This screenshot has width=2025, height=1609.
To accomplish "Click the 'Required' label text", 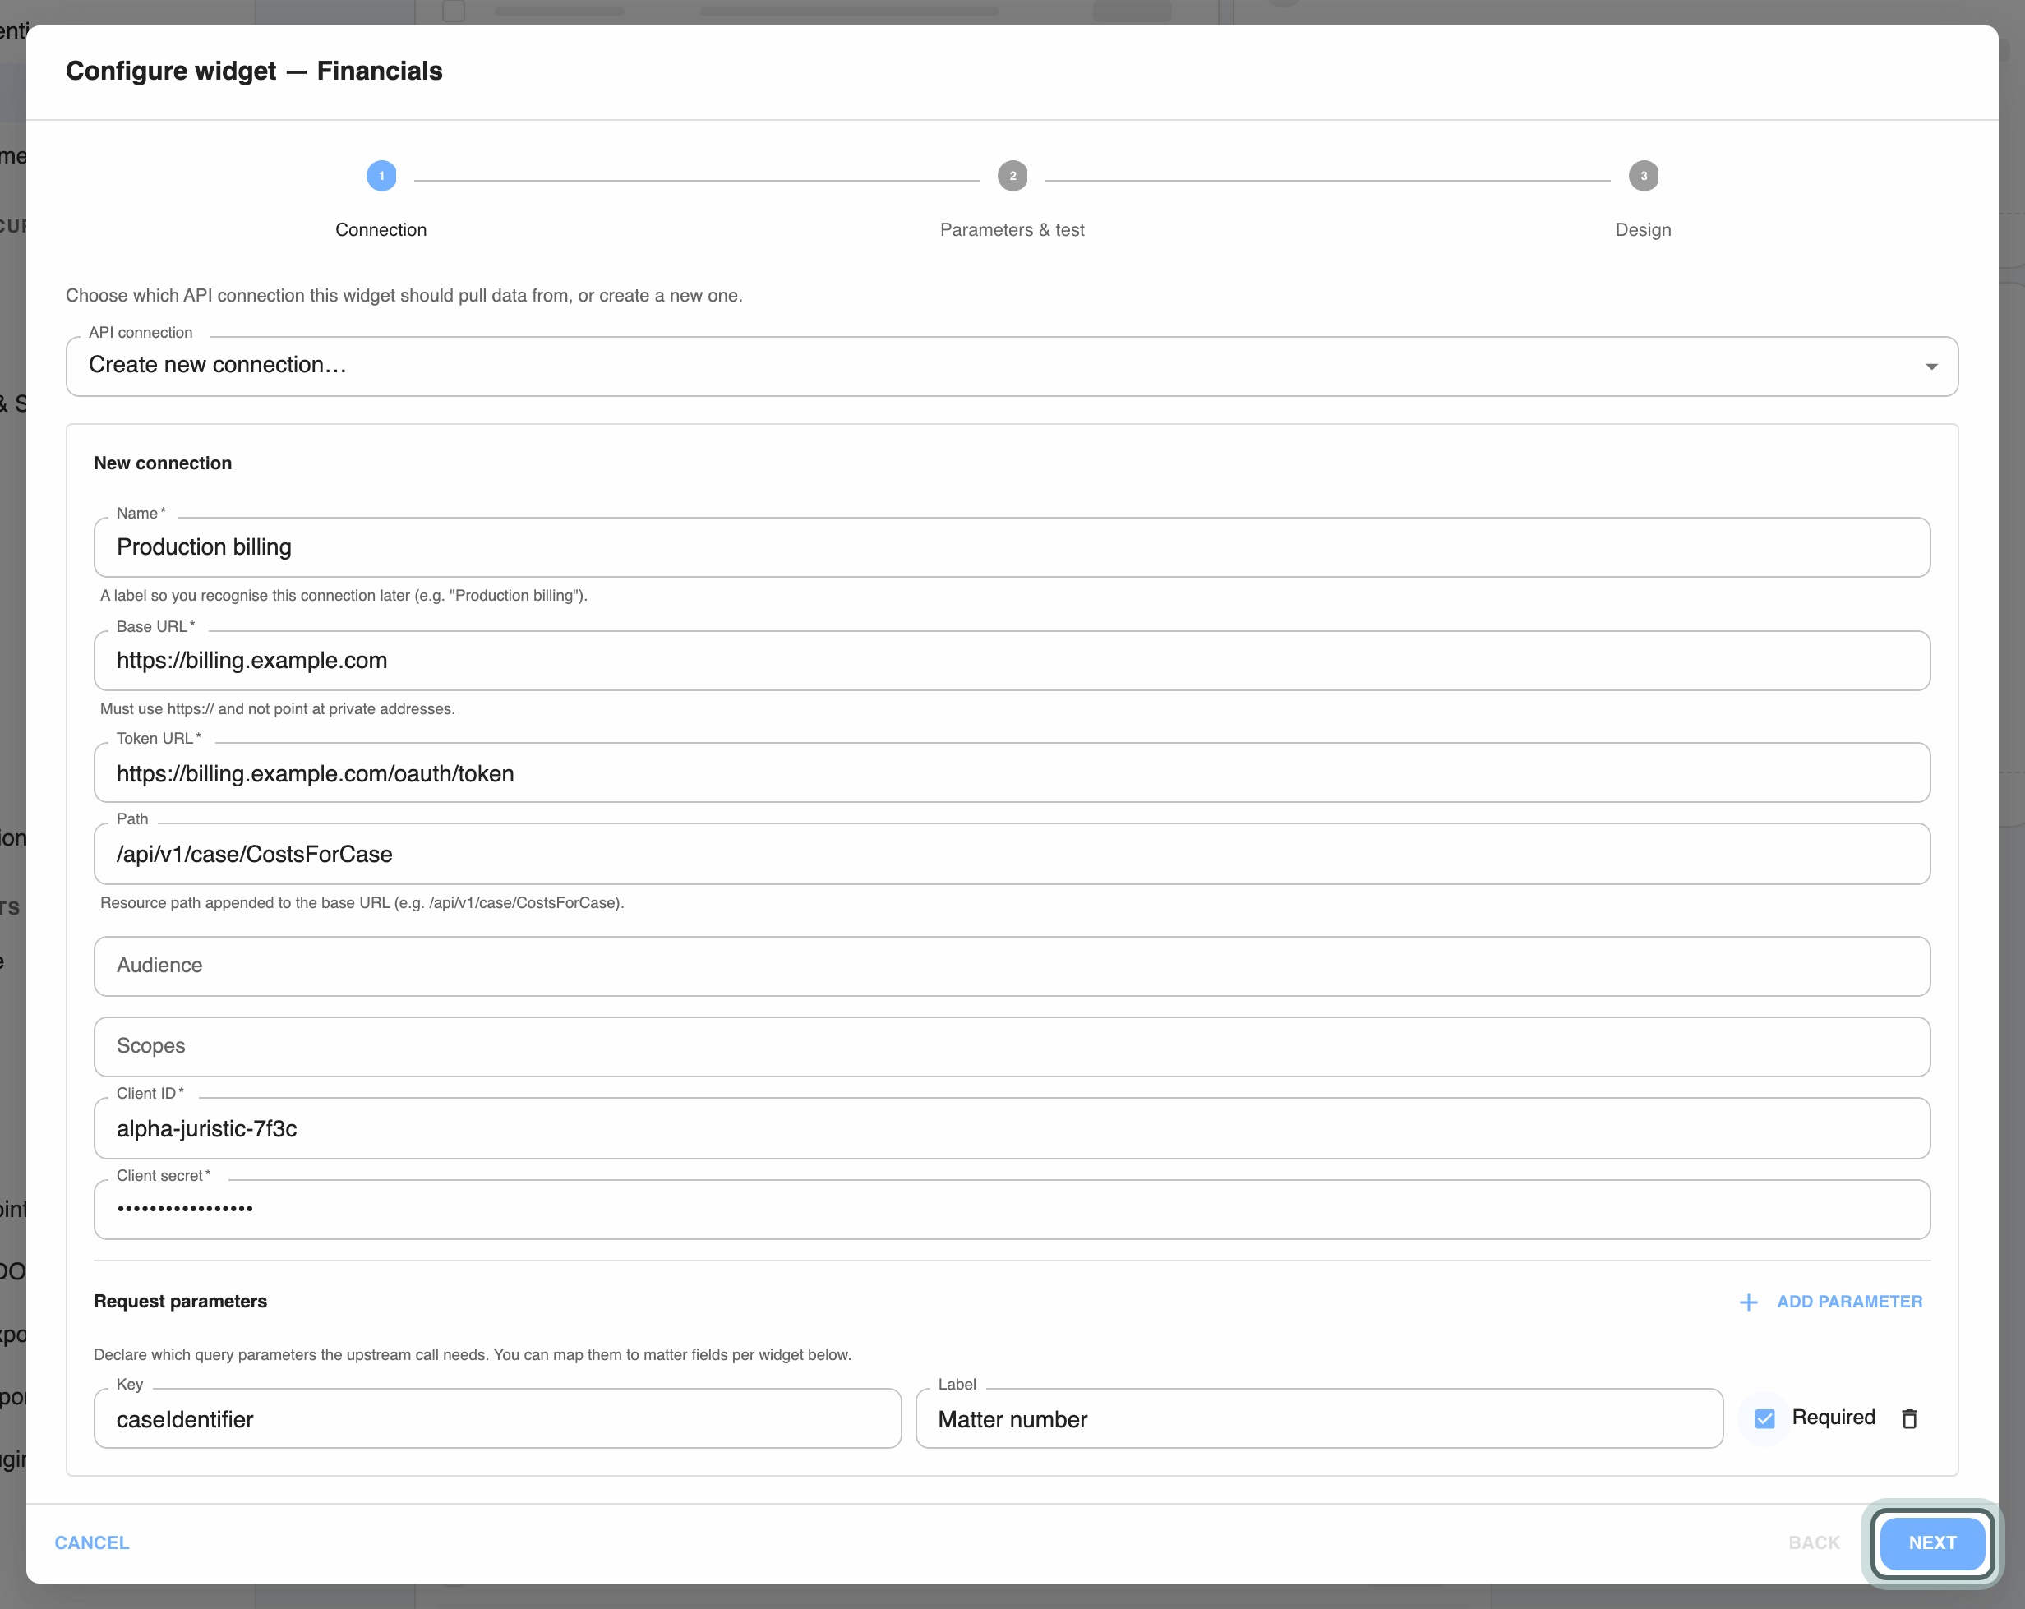I will (x=1833, y=1418).
